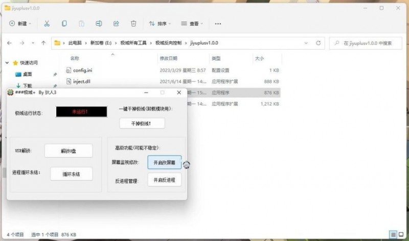Screen dimensions: 409x241
Task: Click the 876 KB size cell of selected row
Action: [271, 93]
